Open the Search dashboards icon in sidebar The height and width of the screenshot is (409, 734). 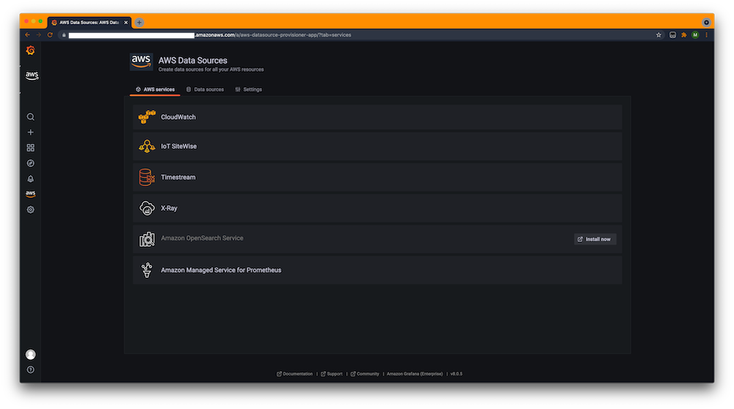30,117
